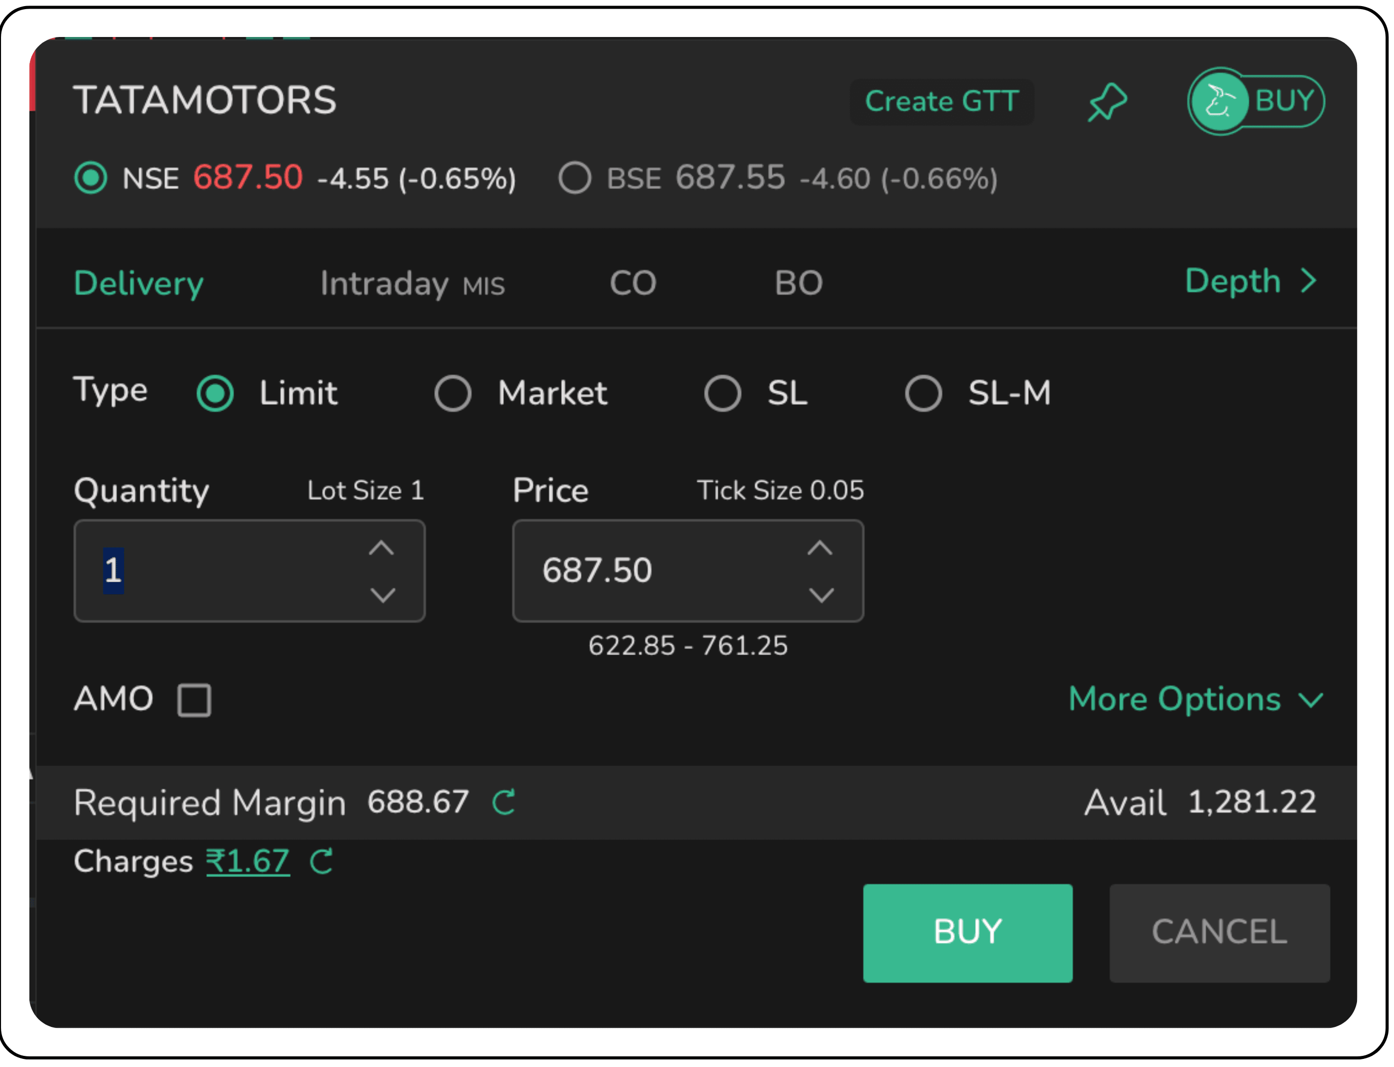Decrease the price using the down stepper

coord(821,596)
